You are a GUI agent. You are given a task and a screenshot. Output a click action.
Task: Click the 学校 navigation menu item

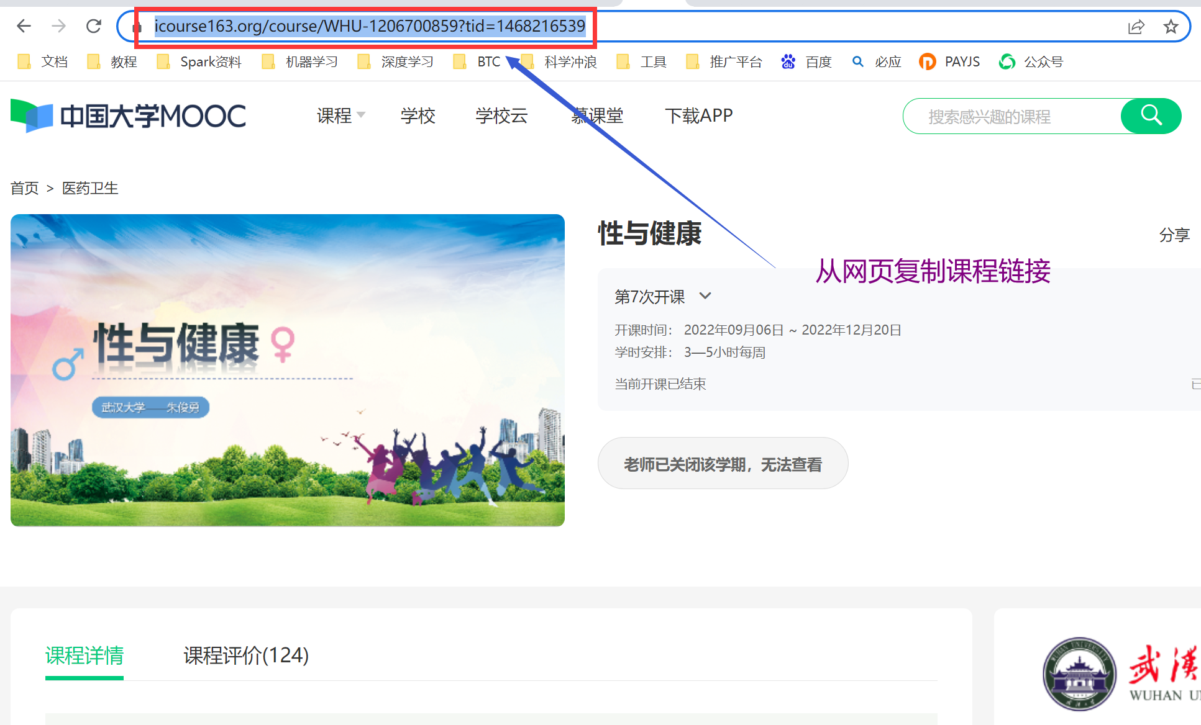click(416, 114)
